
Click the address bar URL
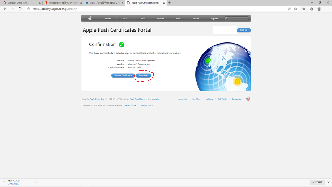pyautogui.click(x=55, y=9)
